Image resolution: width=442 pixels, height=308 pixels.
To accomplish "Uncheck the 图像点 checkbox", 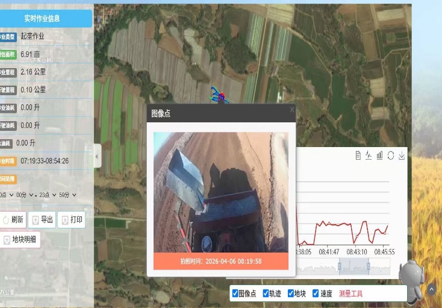I will (x=235, y=294).
